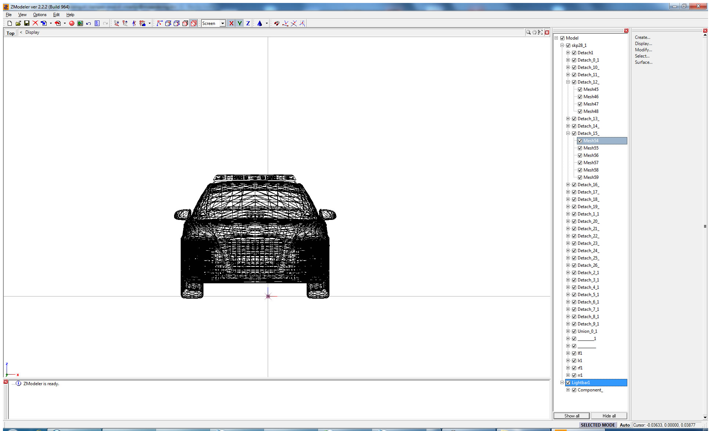Screen dimensions: 711x431
Task: Select the lf1 wheel node
Action: (x=580, y=353)
